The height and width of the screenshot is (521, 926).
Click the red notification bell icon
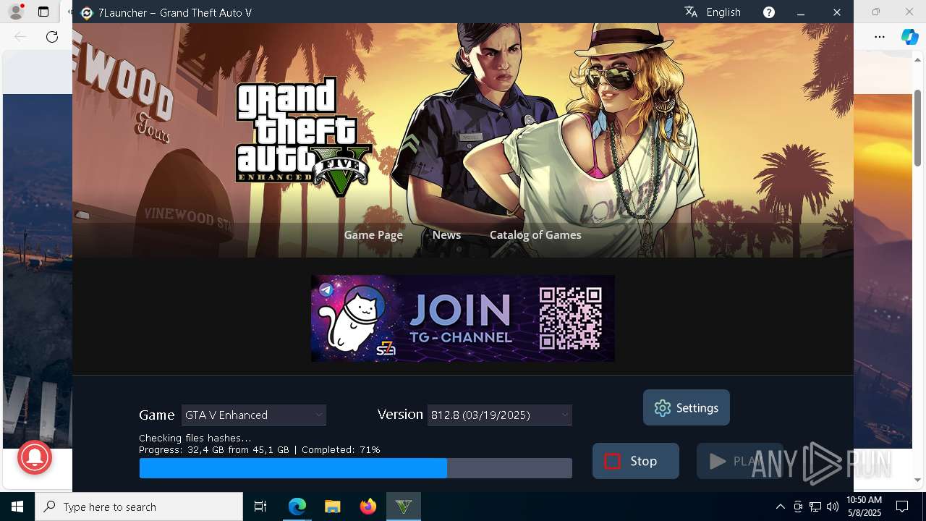click(x=34, y=457)
